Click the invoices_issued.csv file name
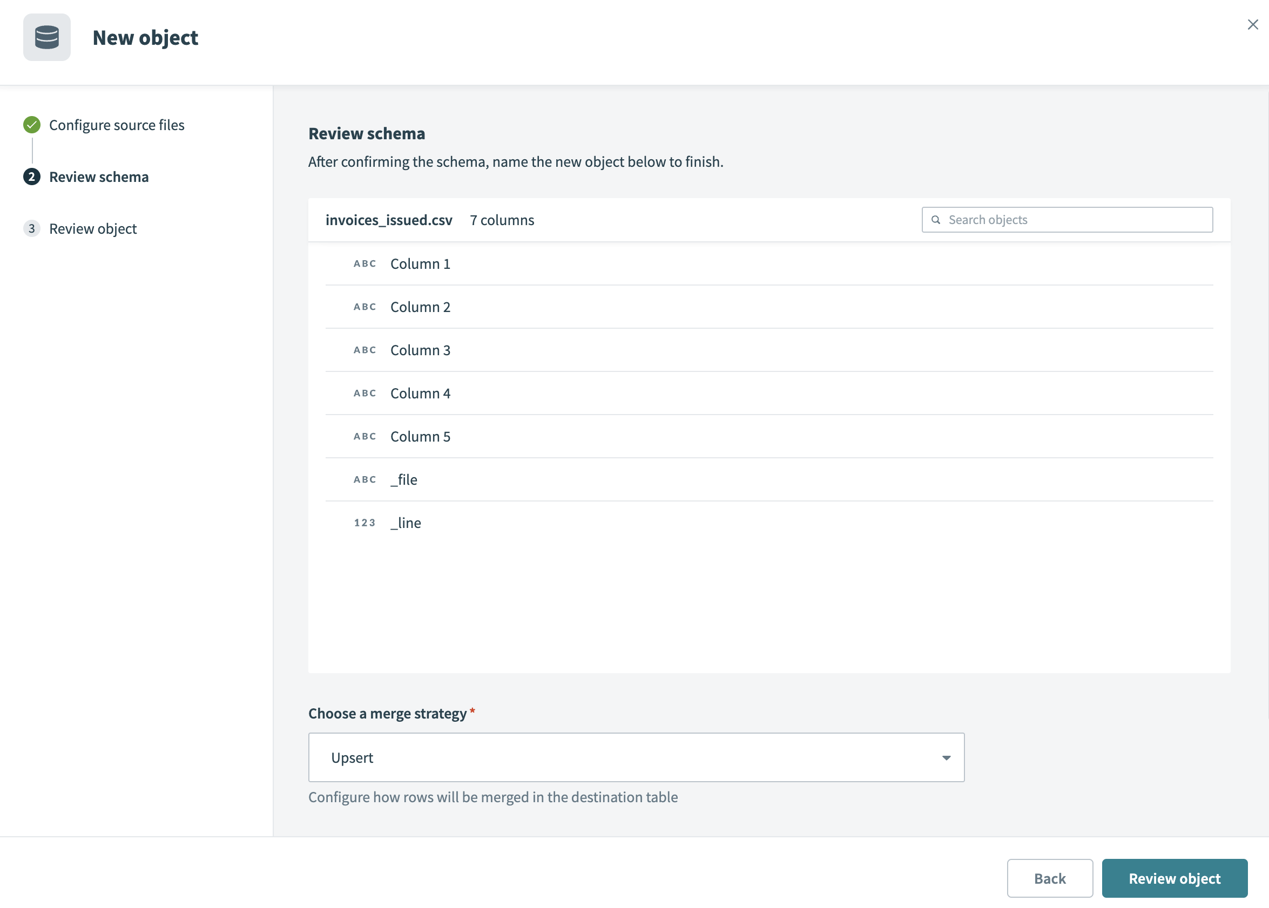The width and height of the screenshot is (1269, 908). pyautogui.click(x=389, y=220)
